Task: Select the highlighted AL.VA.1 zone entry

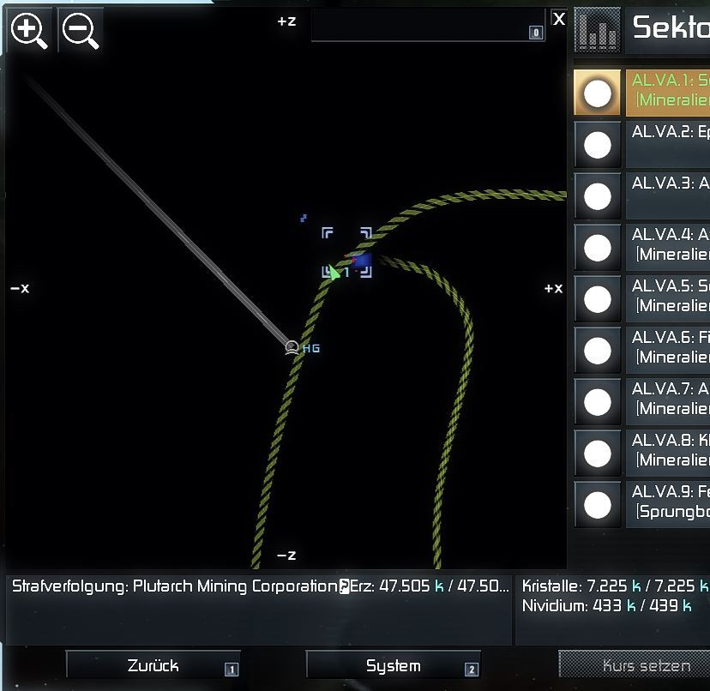Action: pyautogui.click(x=669, y=92)
